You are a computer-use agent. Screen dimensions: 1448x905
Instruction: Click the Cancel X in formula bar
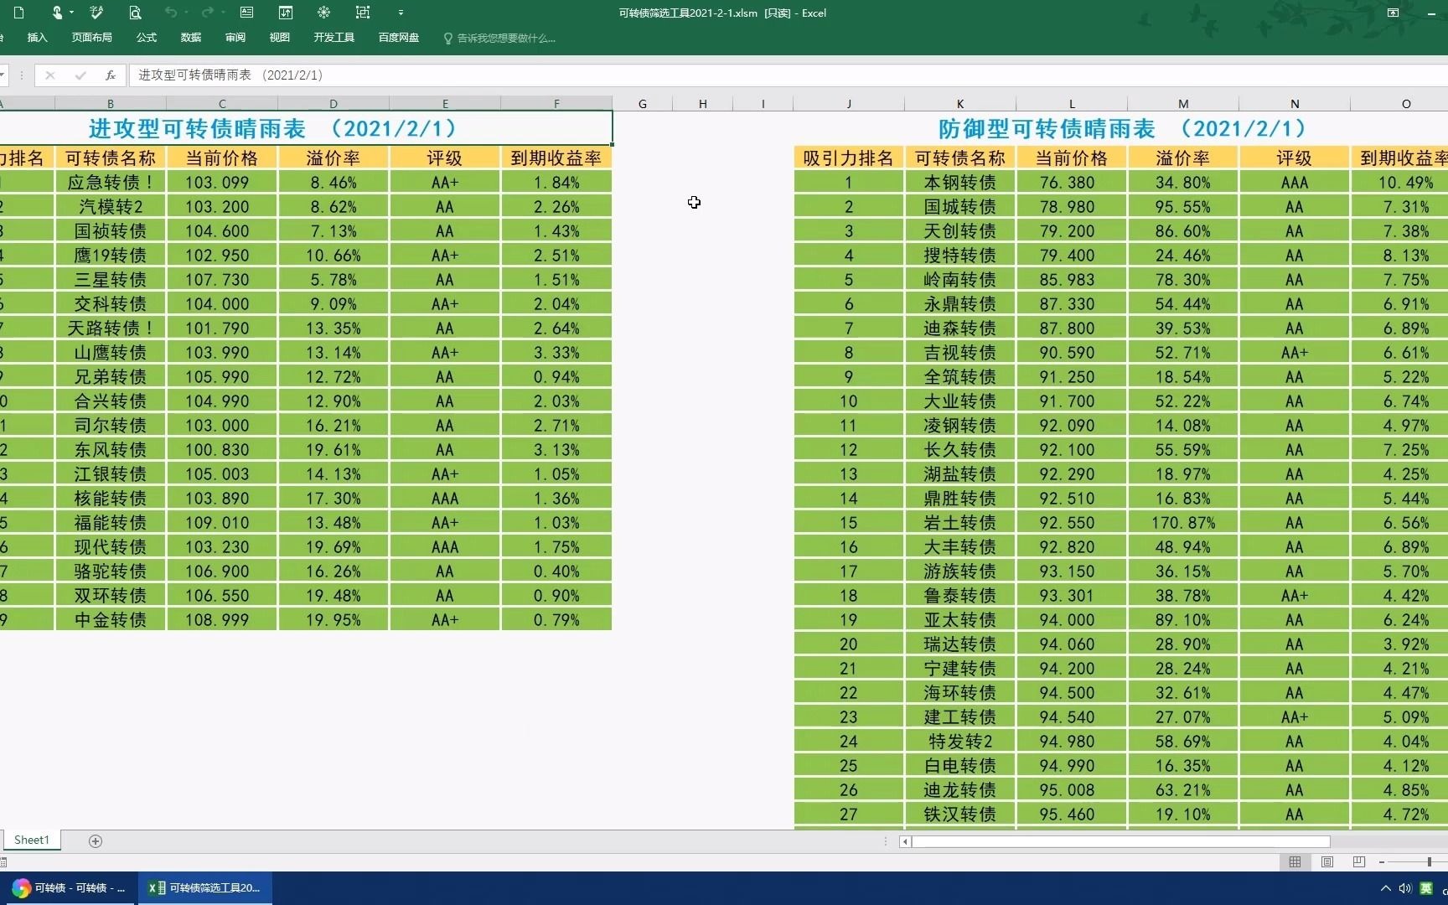pos(50,75)
